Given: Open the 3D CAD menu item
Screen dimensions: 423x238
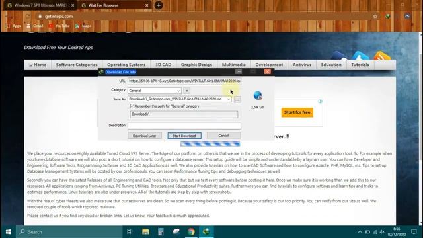Looking at the screenshot, I should point(163,65).
